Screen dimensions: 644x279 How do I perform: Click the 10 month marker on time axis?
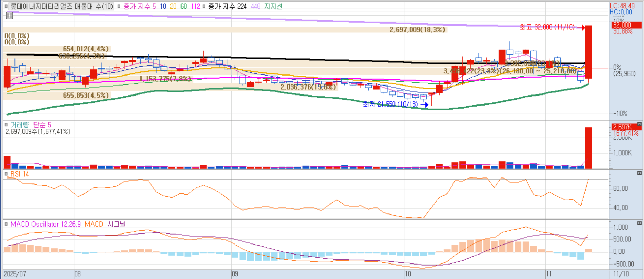408,274
